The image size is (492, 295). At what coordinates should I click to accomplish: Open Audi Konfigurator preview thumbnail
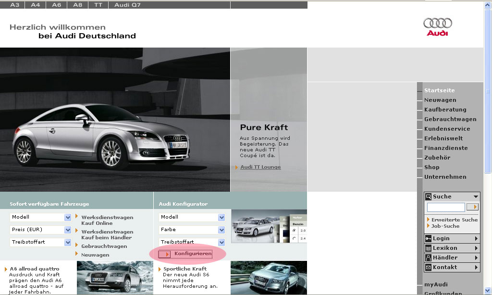click(x=269, y=226)
